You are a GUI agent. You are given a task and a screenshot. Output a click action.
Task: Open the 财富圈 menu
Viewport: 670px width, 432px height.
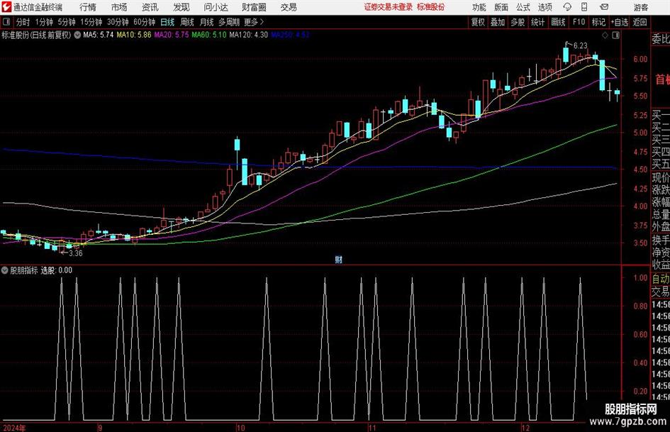point(254,7)
